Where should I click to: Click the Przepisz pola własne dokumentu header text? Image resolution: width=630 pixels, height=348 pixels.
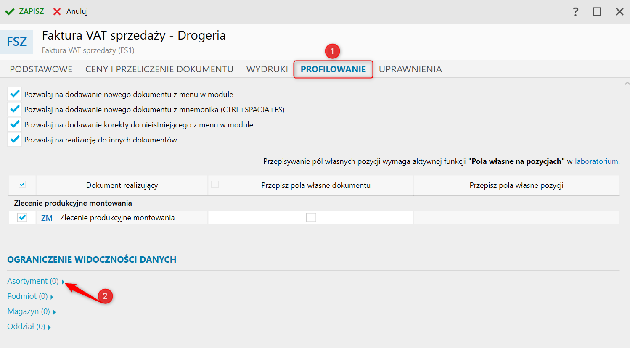click(x=316, y=185)
